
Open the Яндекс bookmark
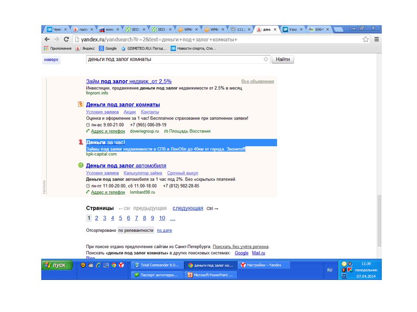(86, 48)
